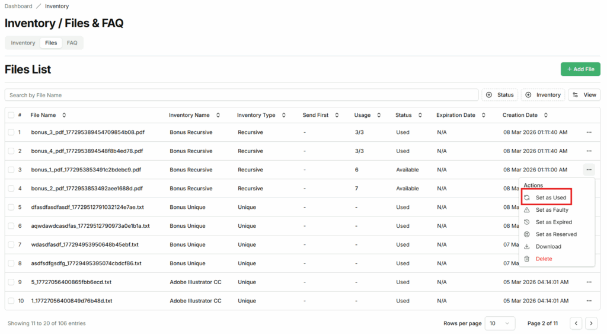Screen dimensions: 607x334
Task: Choose Set as Used from Actions menu
Action: pyautogui.click(x=551, y=198)
